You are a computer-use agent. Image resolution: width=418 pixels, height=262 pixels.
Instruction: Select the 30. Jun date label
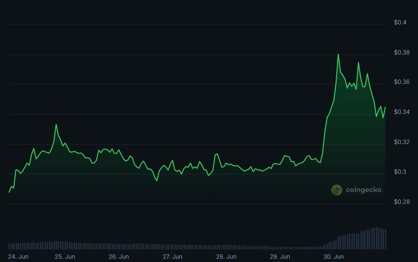334,257
